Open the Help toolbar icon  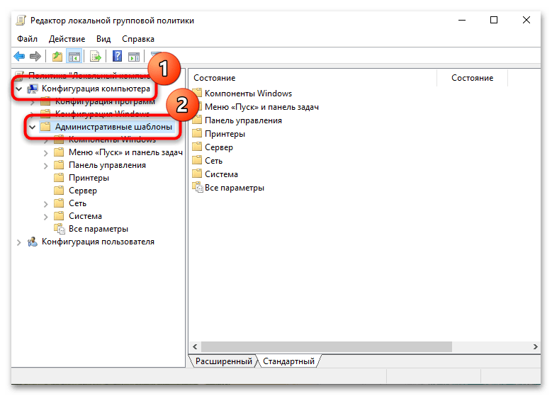click(x=117, y=56)
